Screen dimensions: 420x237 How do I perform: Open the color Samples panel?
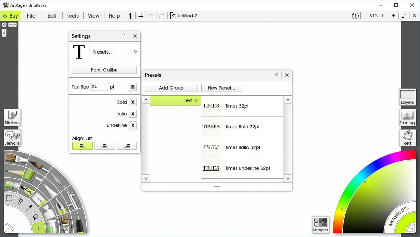(321, 225)
